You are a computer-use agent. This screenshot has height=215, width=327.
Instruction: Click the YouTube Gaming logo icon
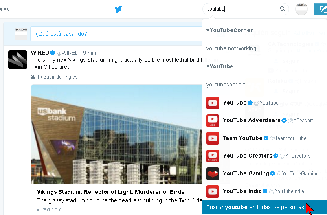tap(213, 174)
